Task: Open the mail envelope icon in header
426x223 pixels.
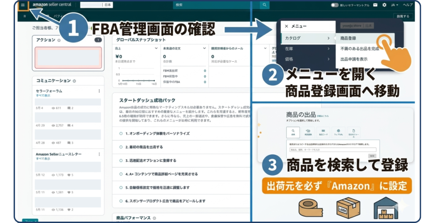Action: coord(375,5)
